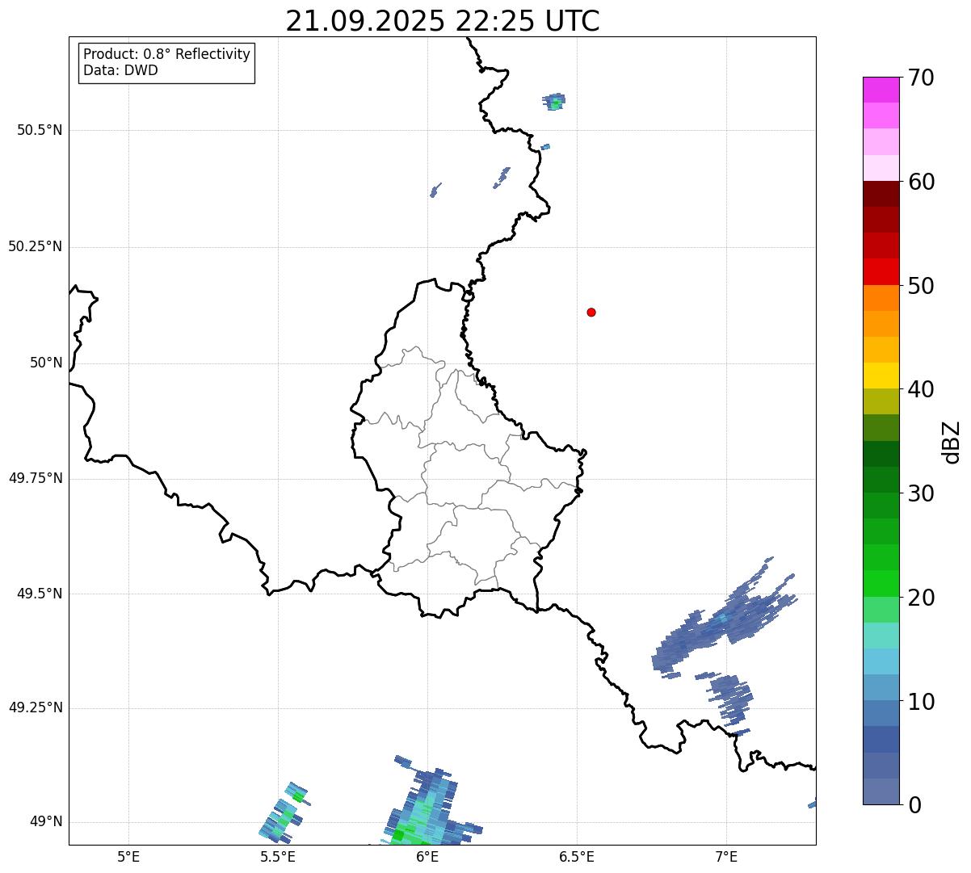Viewport: 971px width, 873px height.
Task: Click the red station marker dot
Action: click(x=591, y=312)
